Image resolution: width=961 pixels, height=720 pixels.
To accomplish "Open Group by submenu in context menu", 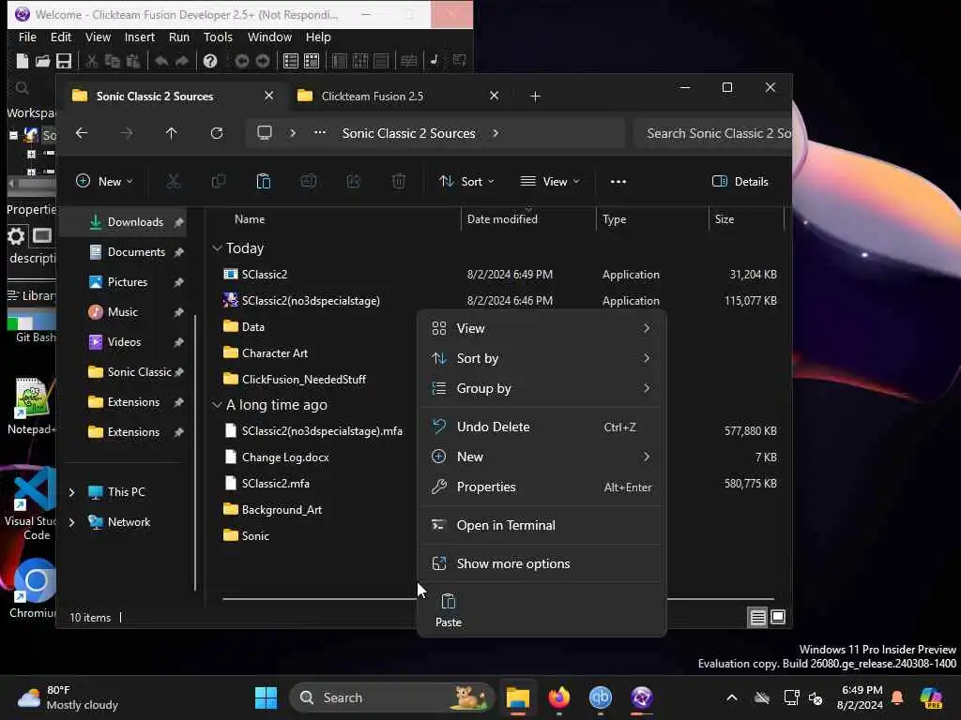I will coord(542,388).
